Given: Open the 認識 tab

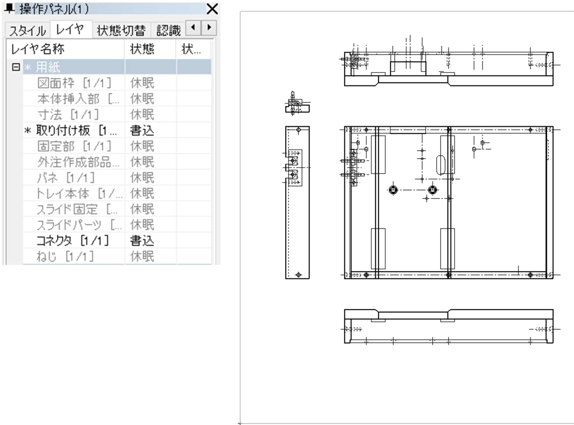Looking at the screenshot, I should pyautogui.click(x=168, y=30).
